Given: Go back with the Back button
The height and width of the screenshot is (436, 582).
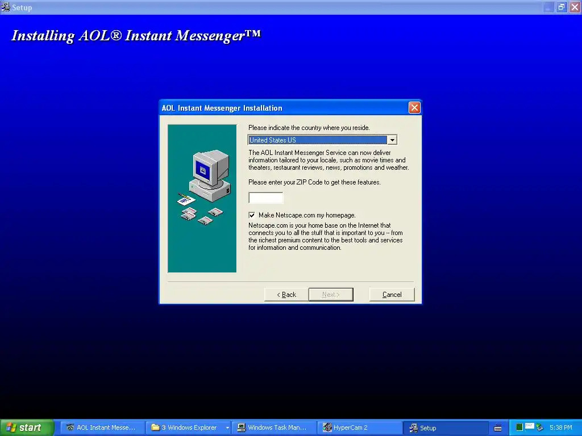Looking at the screenshot, I should (x=286, y=295).
